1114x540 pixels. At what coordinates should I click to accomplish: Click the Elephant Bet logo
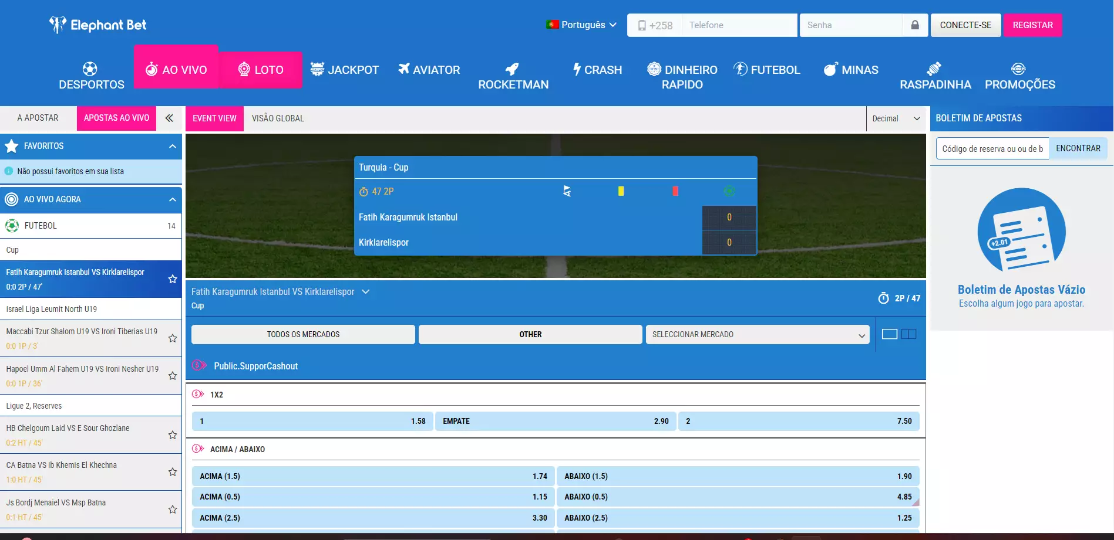[97, 25]
